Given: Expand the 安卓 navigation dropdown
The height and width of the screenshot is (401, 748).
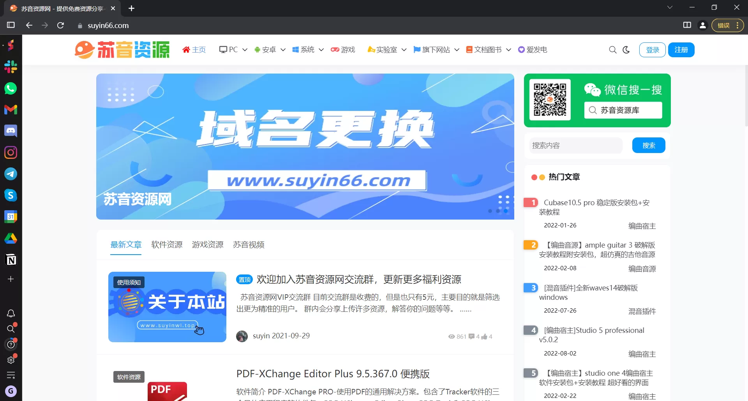Looking at the screenshot, I should pos(283,50).
